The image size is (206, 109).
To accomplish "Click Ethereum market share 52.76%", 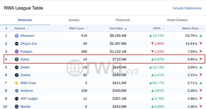I will pyautogui.click(x=191, y=36).
